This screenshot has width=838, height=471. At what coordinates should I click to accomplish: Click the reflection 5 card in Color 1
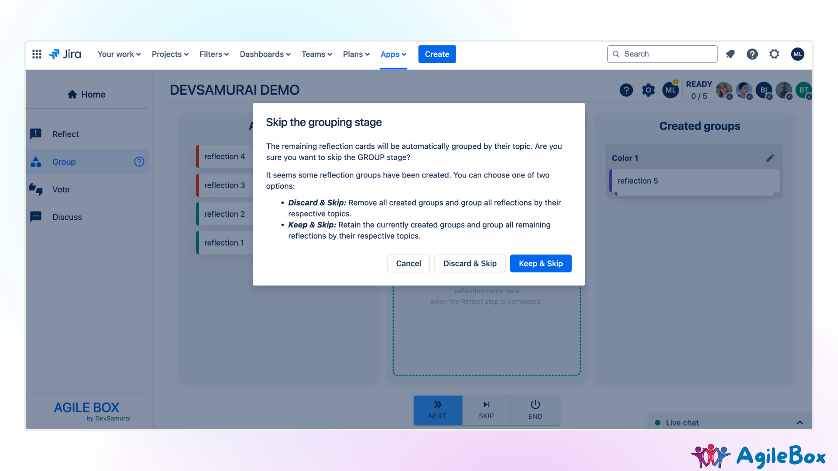pyautogui.click(x=694, y=181)
